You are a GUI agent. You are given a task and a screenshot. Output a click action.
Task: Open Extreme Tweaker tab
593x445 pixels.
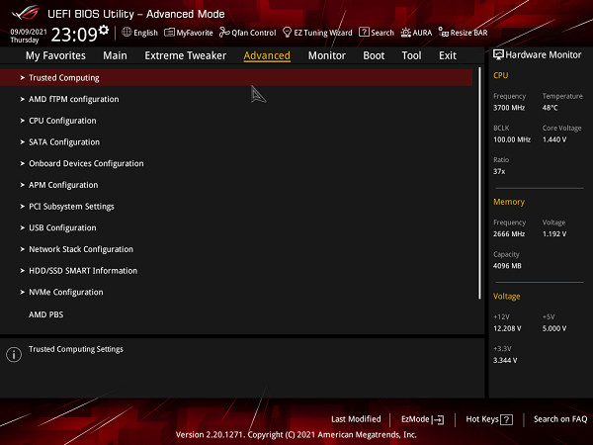(186, 55)
